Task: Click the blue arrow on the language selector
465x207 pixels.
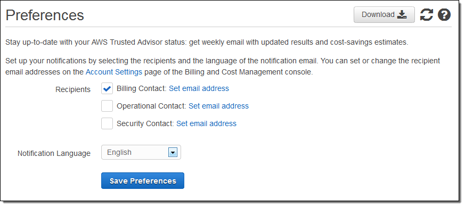Action: click(x=173, y=153)
